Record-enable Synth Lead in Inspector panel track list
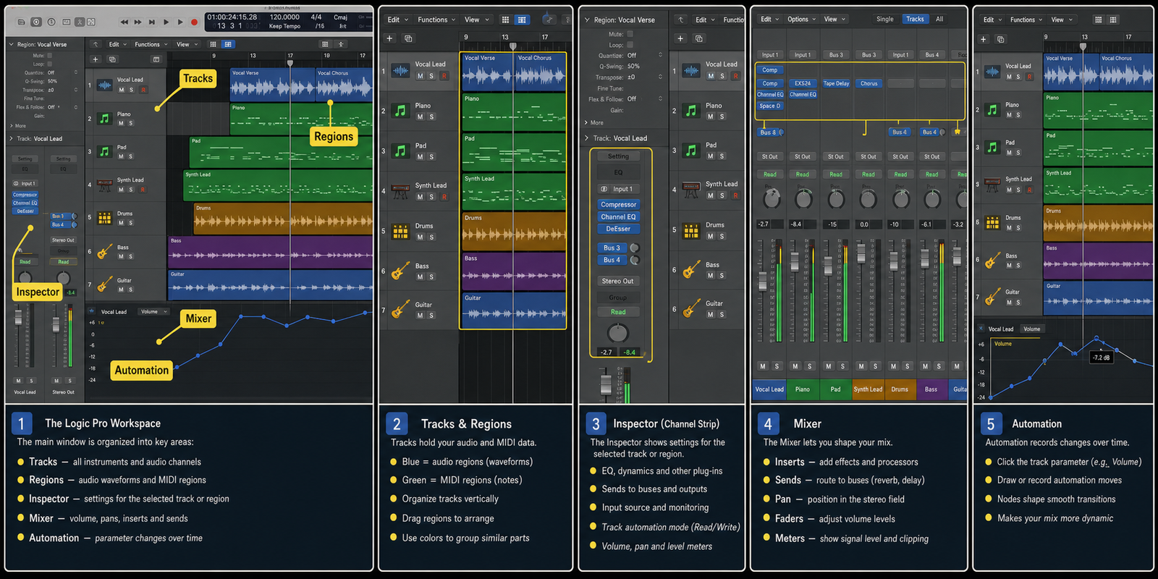Viewport: 1158px width, 579px height. click(735, 195)
